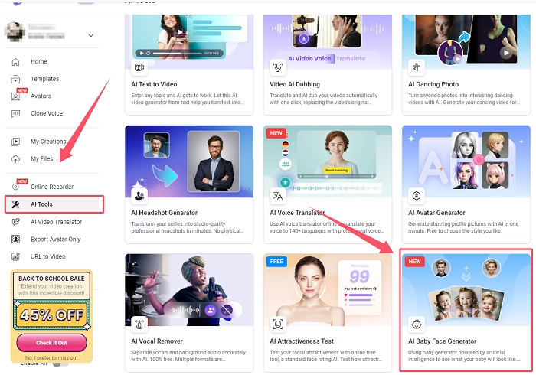Image resolution: width=536 pixels, height=375 pixels.
Task: Click the AI Voice Translator language icon
Action: click(277, 196)
